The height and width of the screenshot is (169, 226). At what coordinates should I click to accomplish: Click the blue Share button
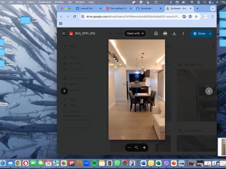pyautogui.click(x=200, y=33)
